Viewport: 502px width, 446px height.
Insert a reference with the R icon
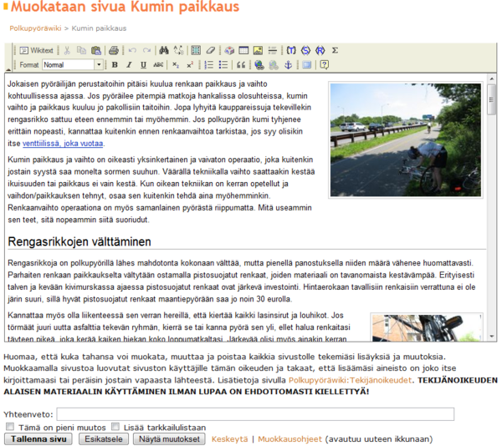click(320, 50)
